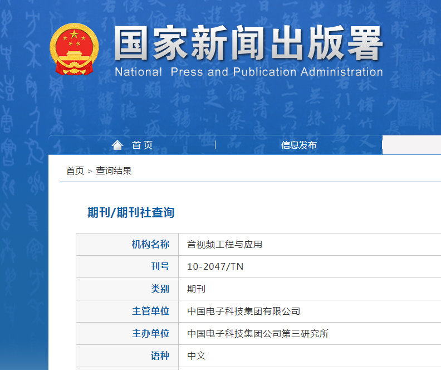Click the 语种 row label
The height and width of the screenshot is (370, 441).
tap(160, 356)
